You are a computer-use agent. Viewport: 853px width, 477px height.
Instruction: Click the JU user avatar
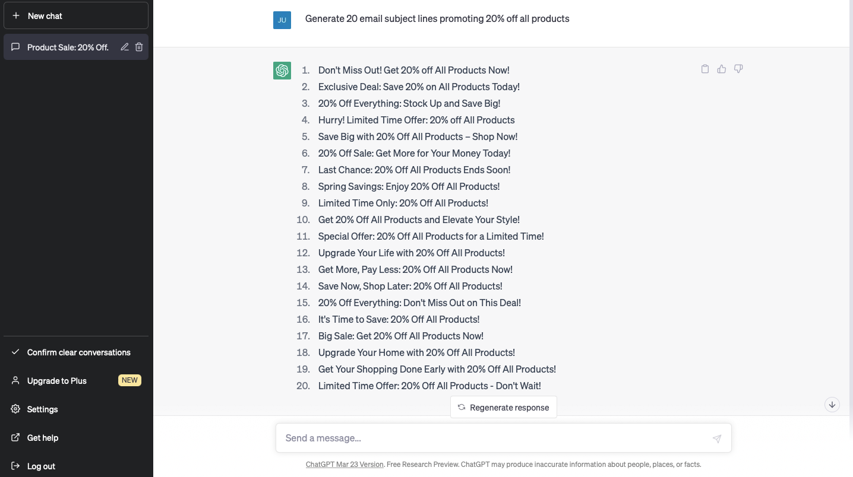click(282, 20)
